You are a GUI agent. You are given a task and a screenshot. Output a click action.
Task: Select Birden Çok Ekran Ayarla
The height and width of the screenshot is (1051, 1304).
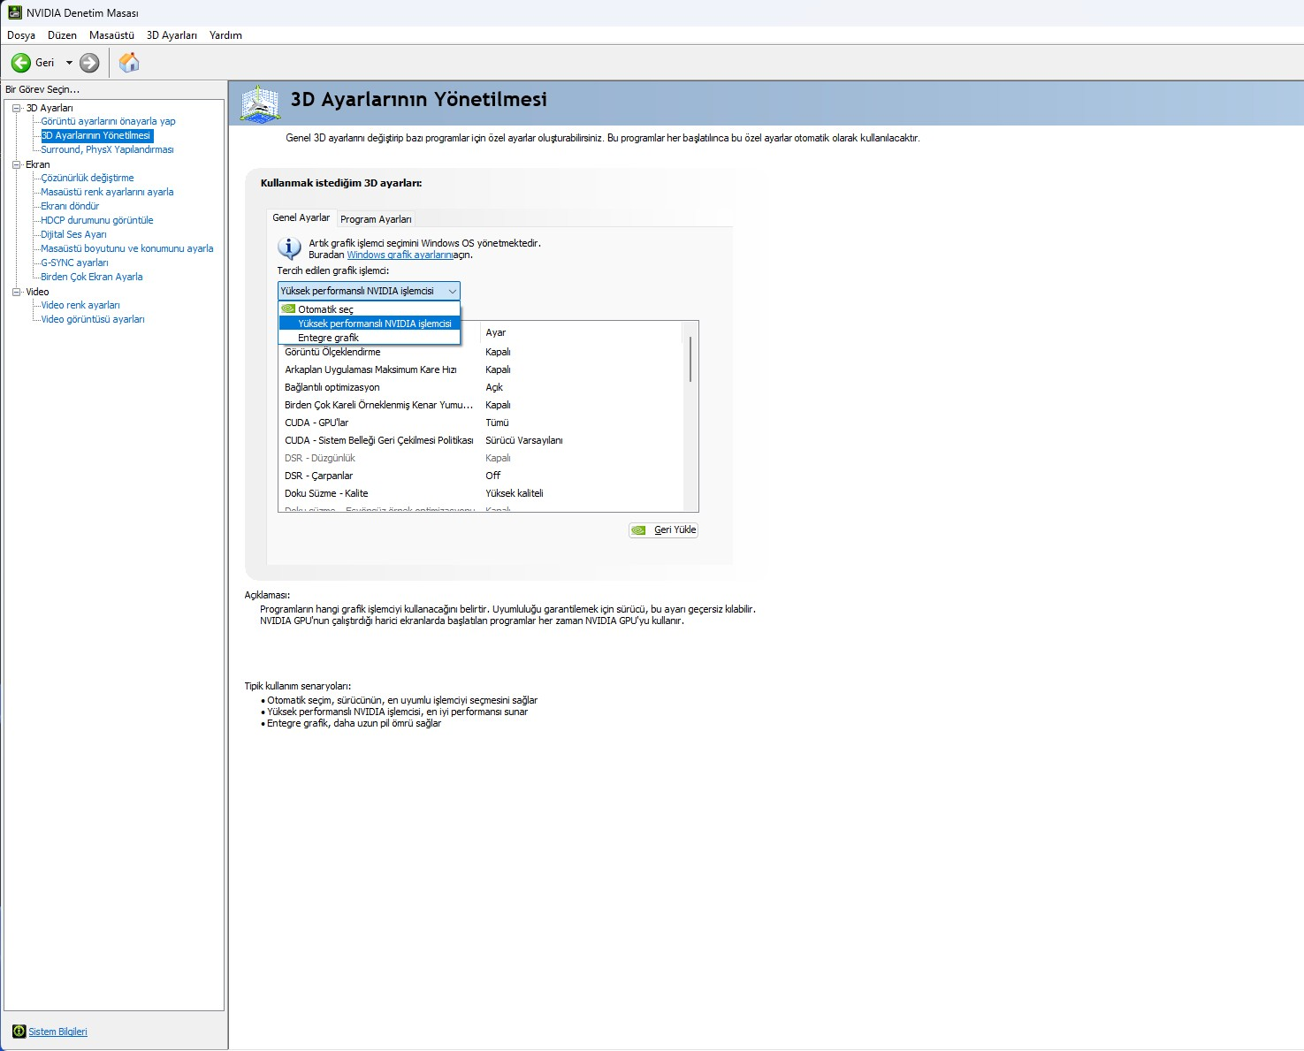coord(92,277)
